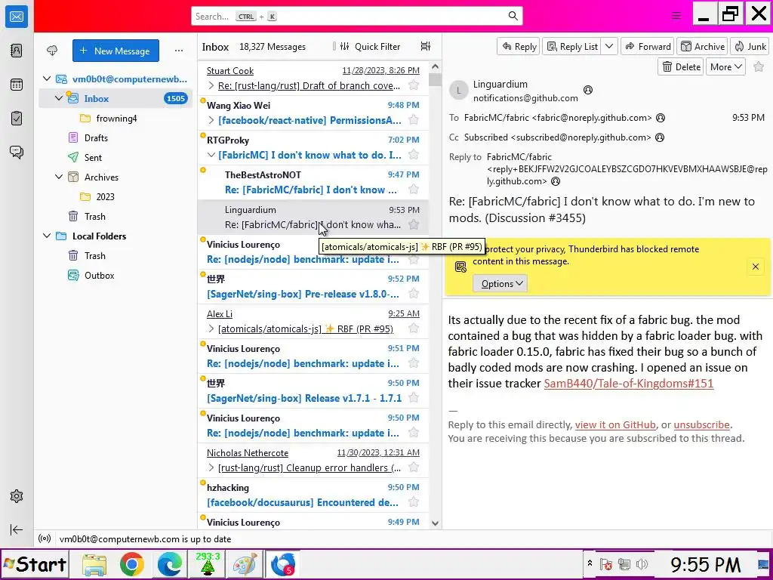The height and width of the screenshot is (580, 773).
Task: Expand the Stuart Cook thread
Action: click(x=211, y=85)
